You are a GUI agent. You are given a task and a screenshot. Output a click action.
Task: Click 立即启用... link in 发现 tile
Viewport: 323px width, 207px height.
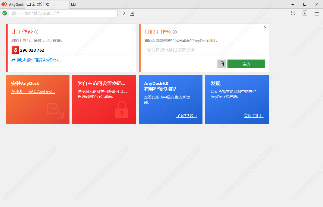point(254,116)
